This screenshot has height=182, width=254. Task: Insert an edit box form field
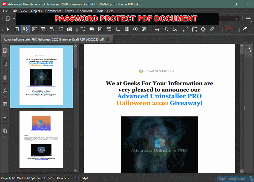coord(92,29)
